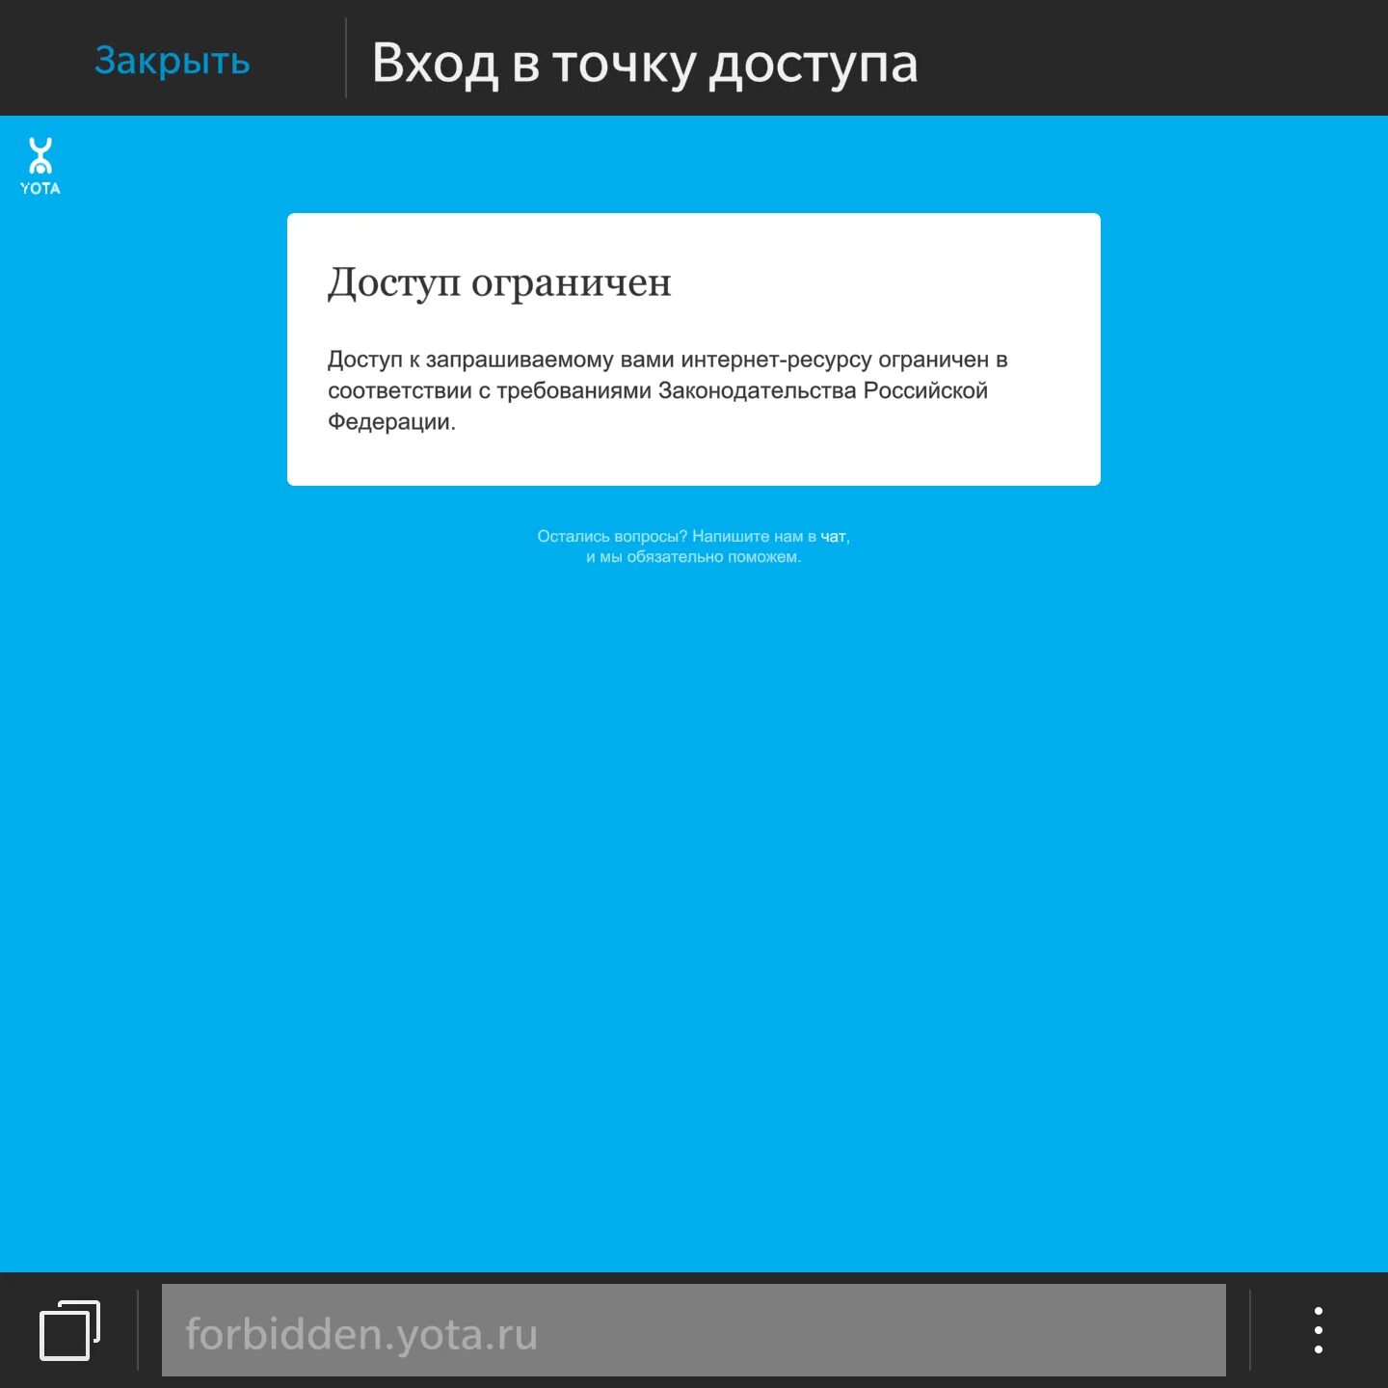The image size is (1388, 1388).
Task: Focus the forbidden.yota.ru address field
Action: point(693,1330)
